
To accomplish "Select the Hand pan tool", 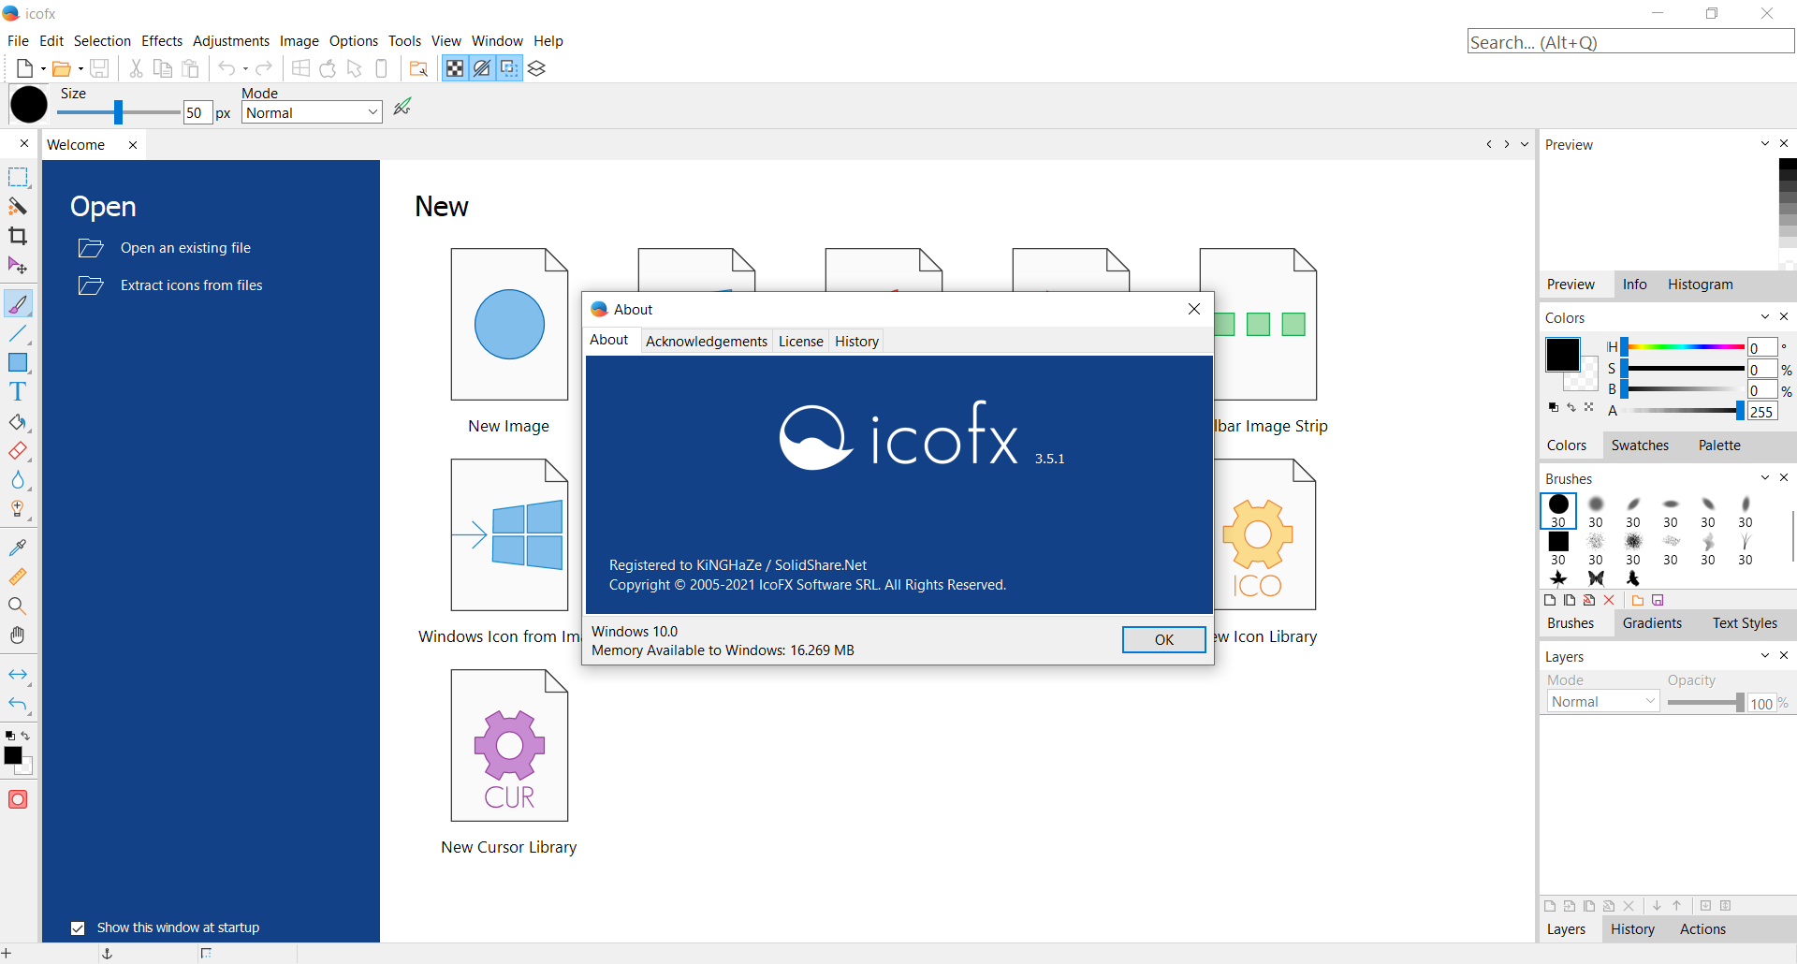I will click(x=18, y=635).
